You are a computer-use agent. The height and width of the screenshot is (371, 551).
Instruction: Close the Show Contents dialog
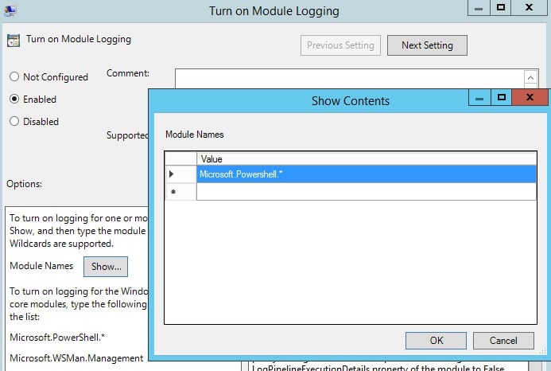530,97
